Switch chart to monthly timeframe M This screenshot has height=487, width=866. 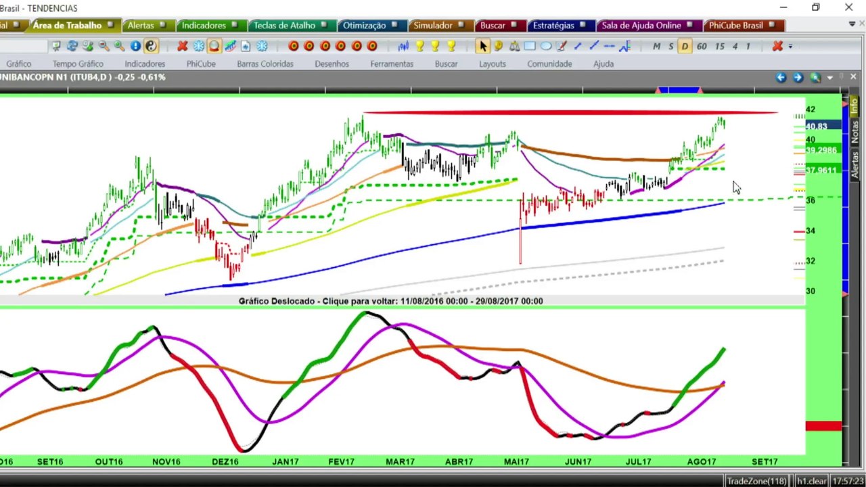pos(656,46)
